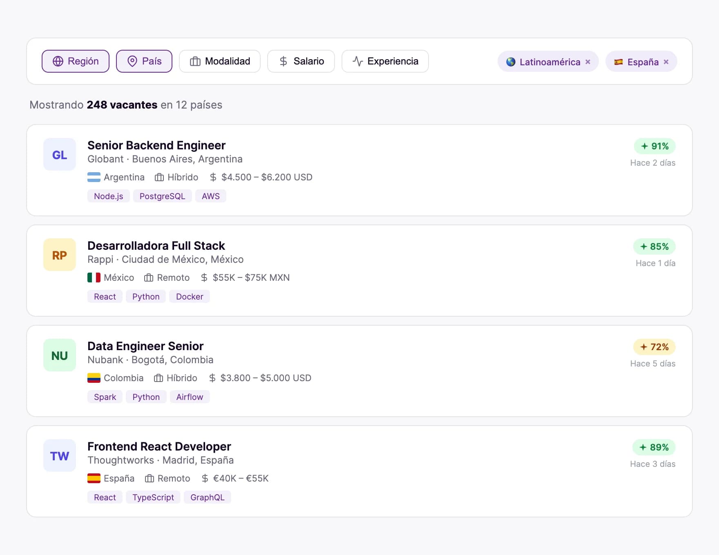Screen dimensions: 719x555
Task: Click the España flag in Thoughtworks card
Action: [x=94, y=478]
